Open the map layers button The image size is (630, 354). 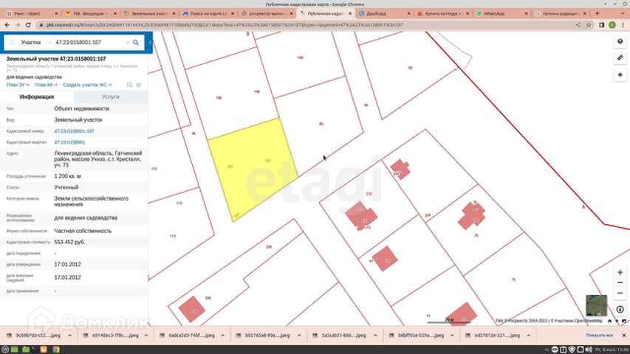coord(620,42)
